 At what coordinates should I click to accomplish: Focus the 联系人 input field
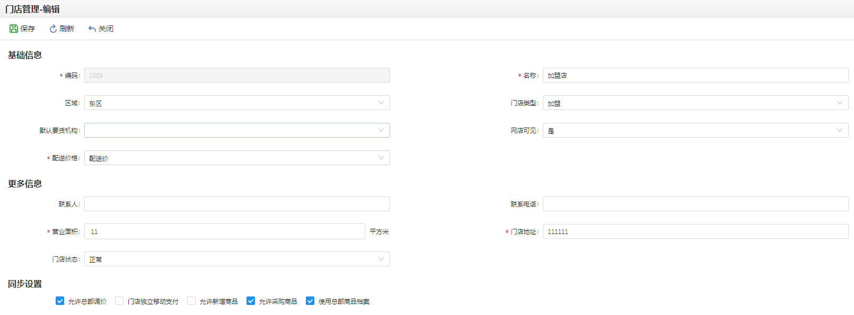point(237,204)
